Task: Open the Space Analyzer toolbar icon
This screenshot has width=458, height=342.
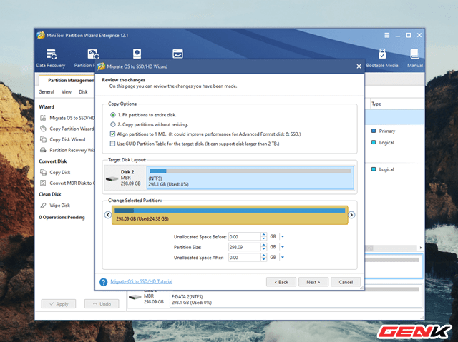Action: (177, 54)
